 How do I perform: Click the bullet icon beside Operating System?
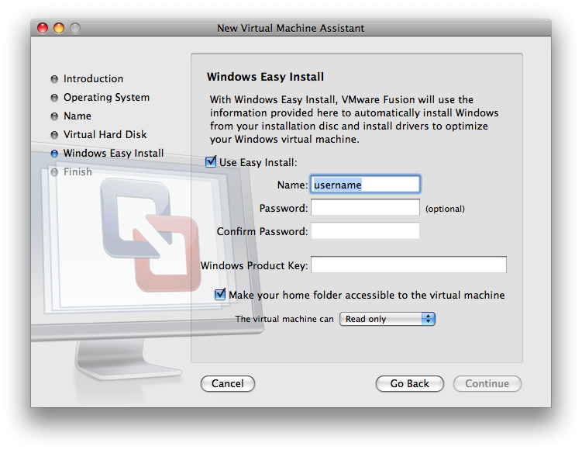click(x=54, y=98)
